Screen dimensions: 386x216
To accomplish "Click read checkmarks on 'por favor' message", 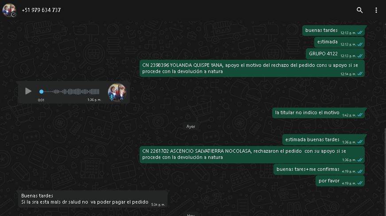I will [360, 183].
